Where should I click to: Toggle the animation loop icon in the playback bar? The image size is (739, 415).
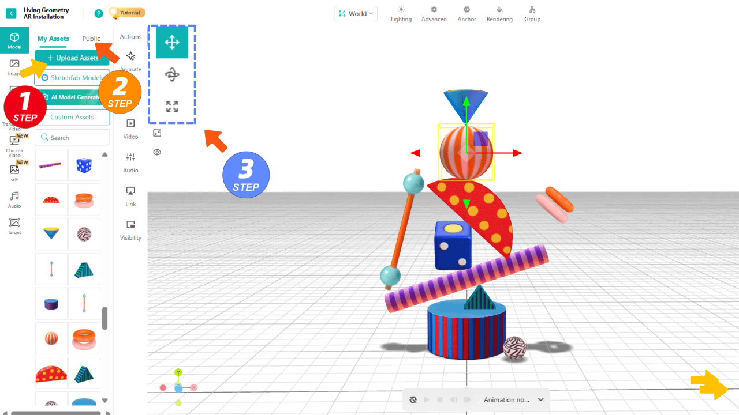point(413,399)
